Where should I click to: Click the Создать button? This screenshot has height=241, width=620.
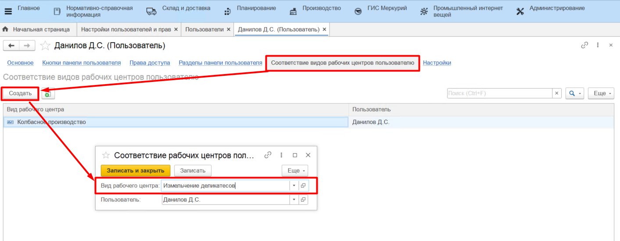[x=20, y=93]
